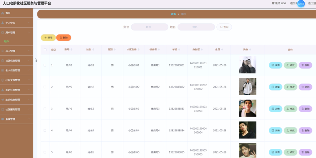The height and width of the screenshot is (158, 316).
Task: Click the 社区文件管理 clock icon
Action: click(2, 80)
